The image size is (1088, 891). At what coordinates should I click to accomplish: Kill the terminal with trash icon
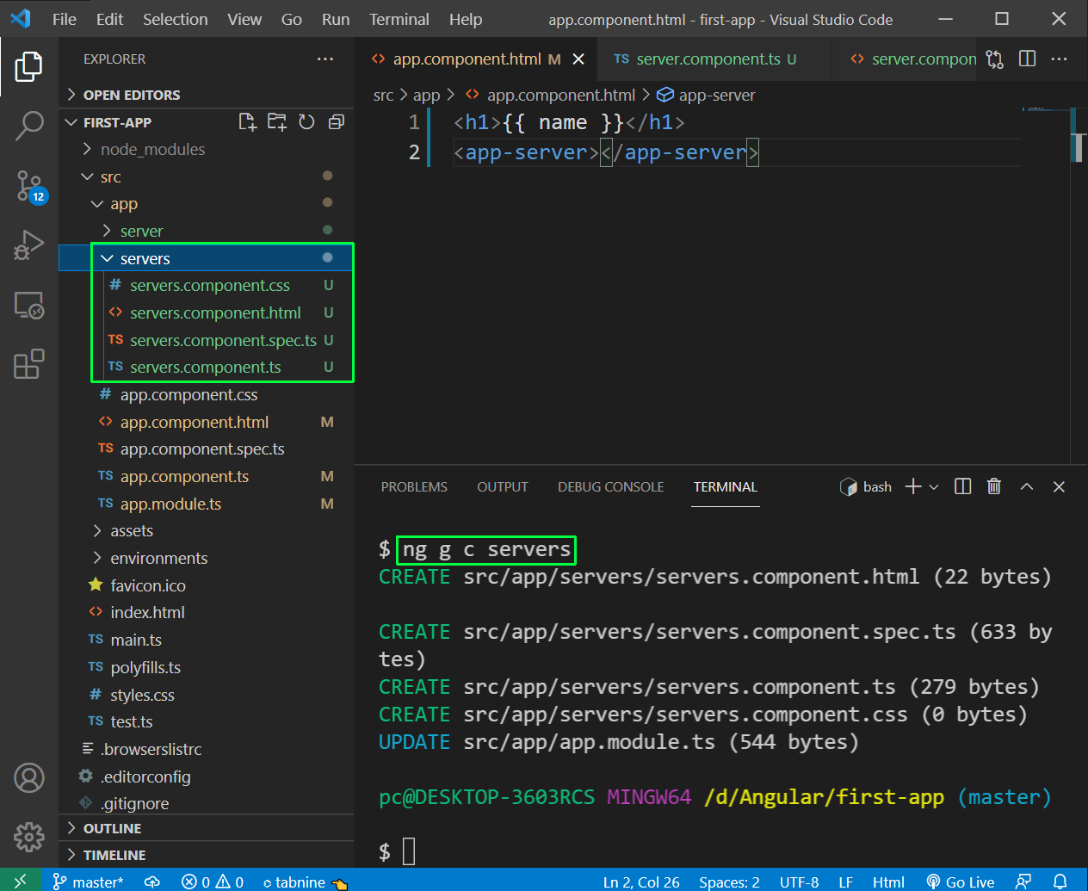click(x=994, y=486)
